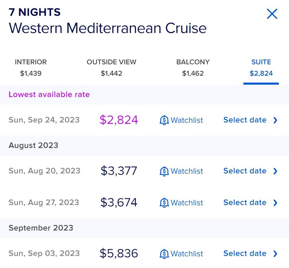Click the $2,824 lowest rate price

[119, 120]
